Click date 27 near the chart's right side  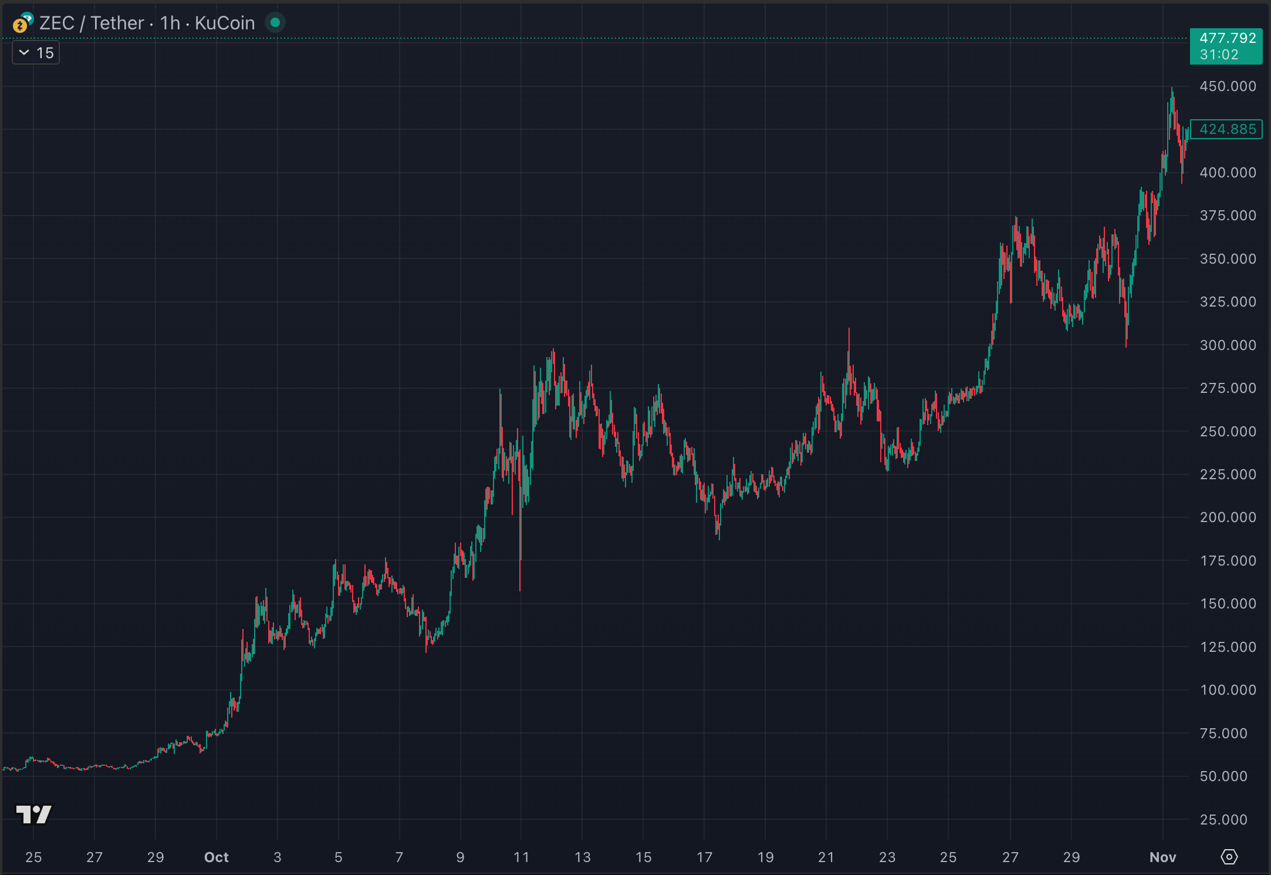coord(1010,857)
